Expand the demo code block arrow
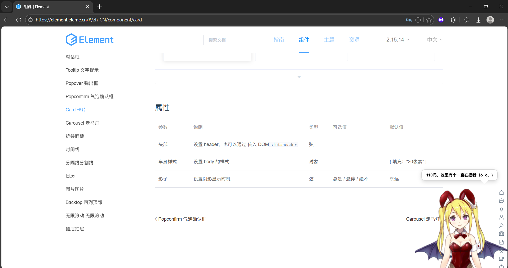The width and height of the screenshot is (508, 268). point(299,77)
